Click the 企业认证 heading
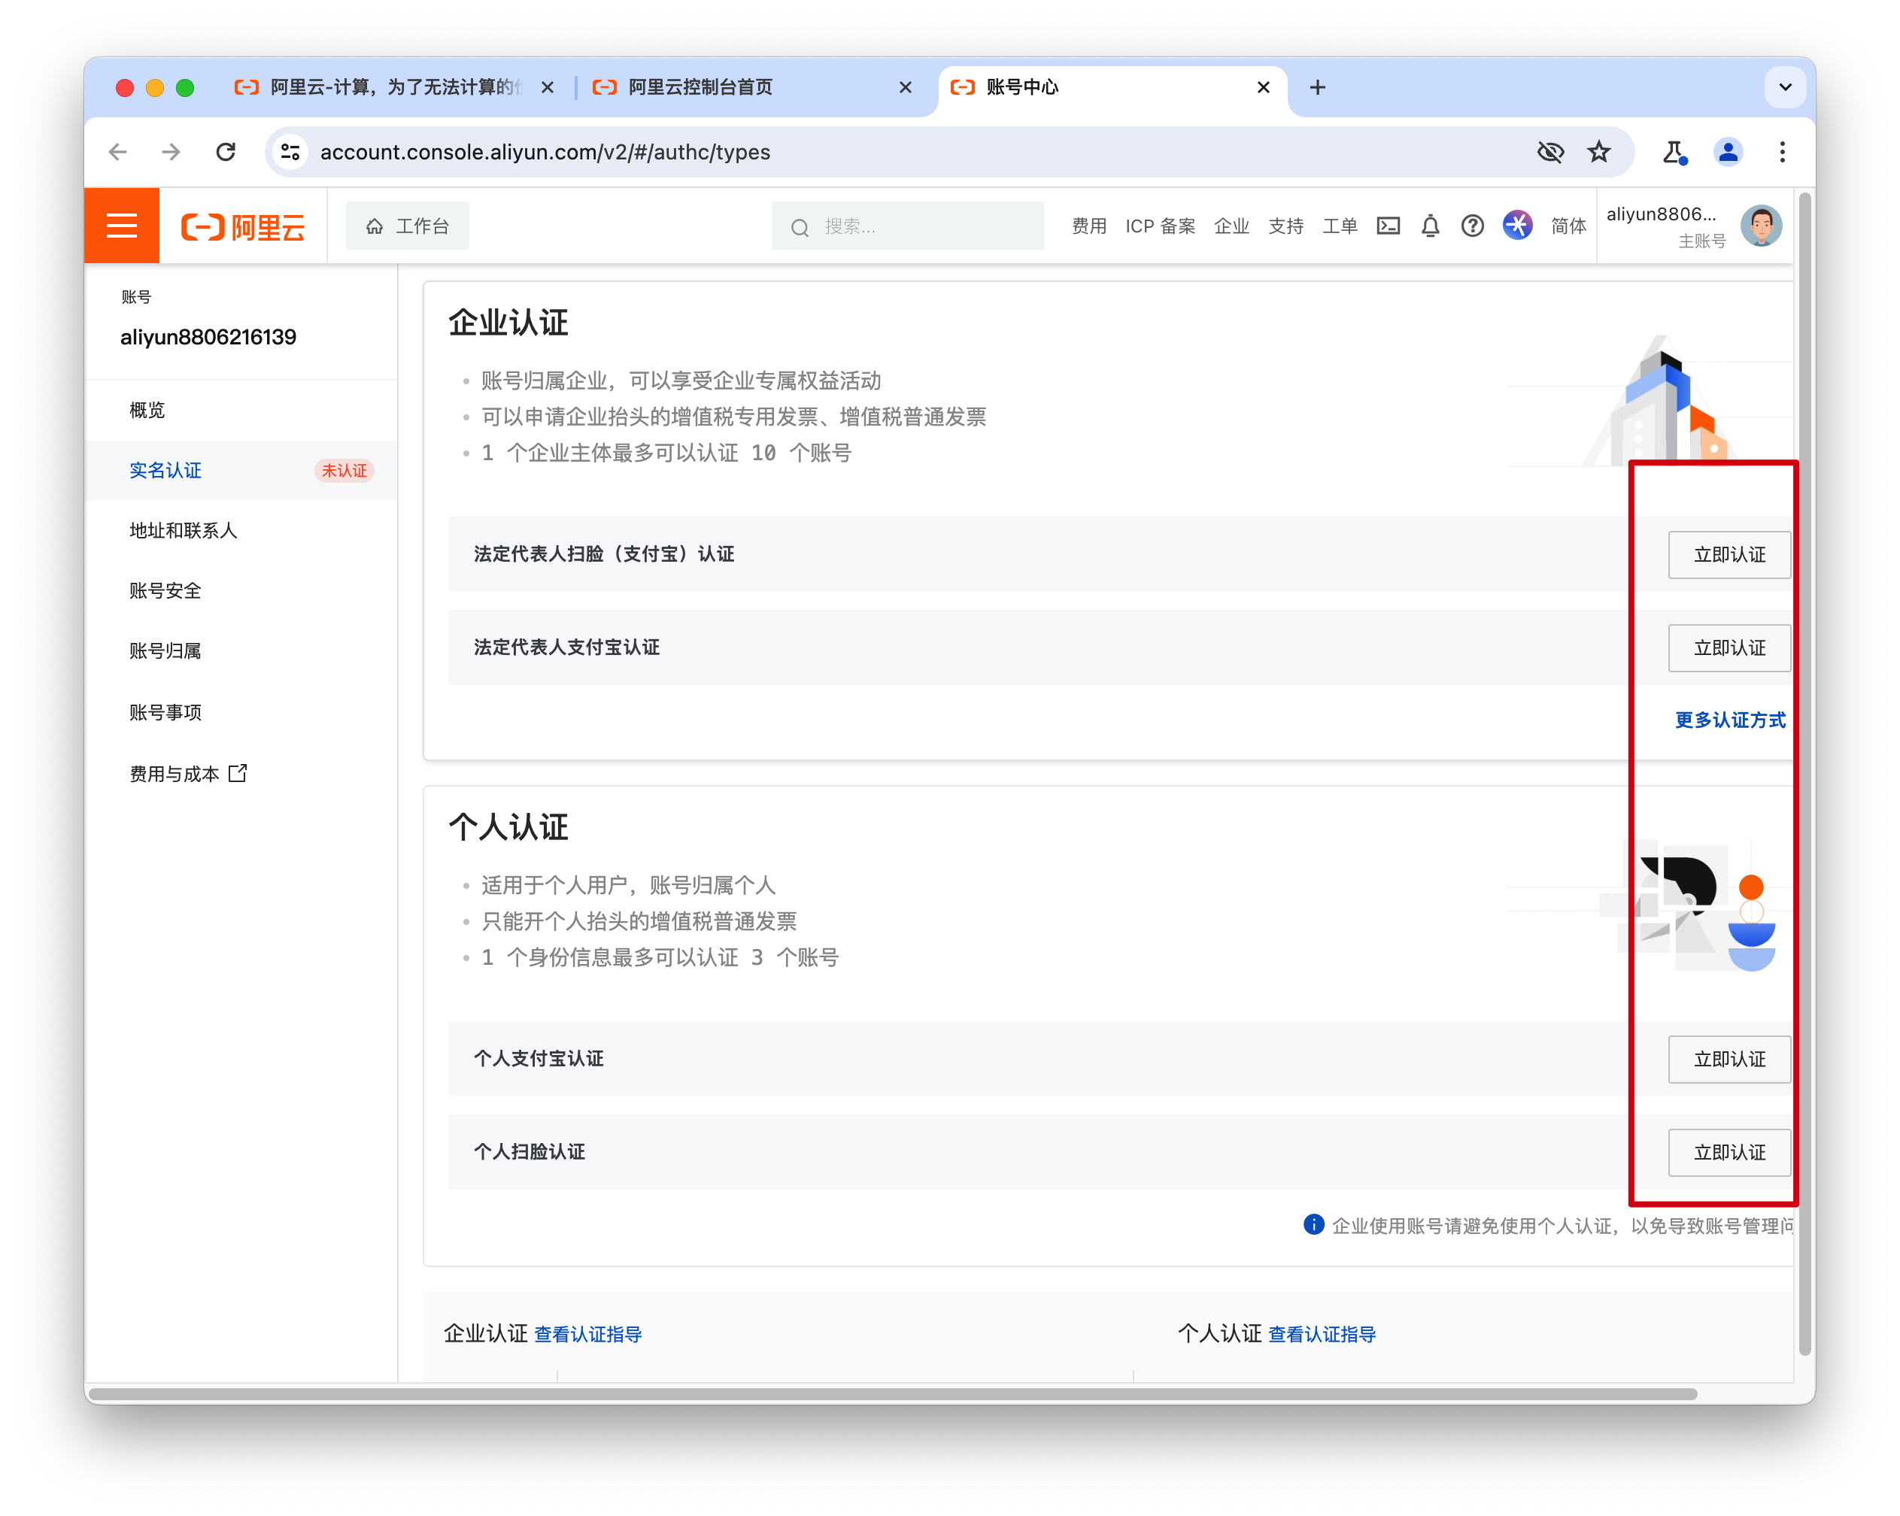Image resolution: width=1900 pixels, height=1516 pixels. 508,323
